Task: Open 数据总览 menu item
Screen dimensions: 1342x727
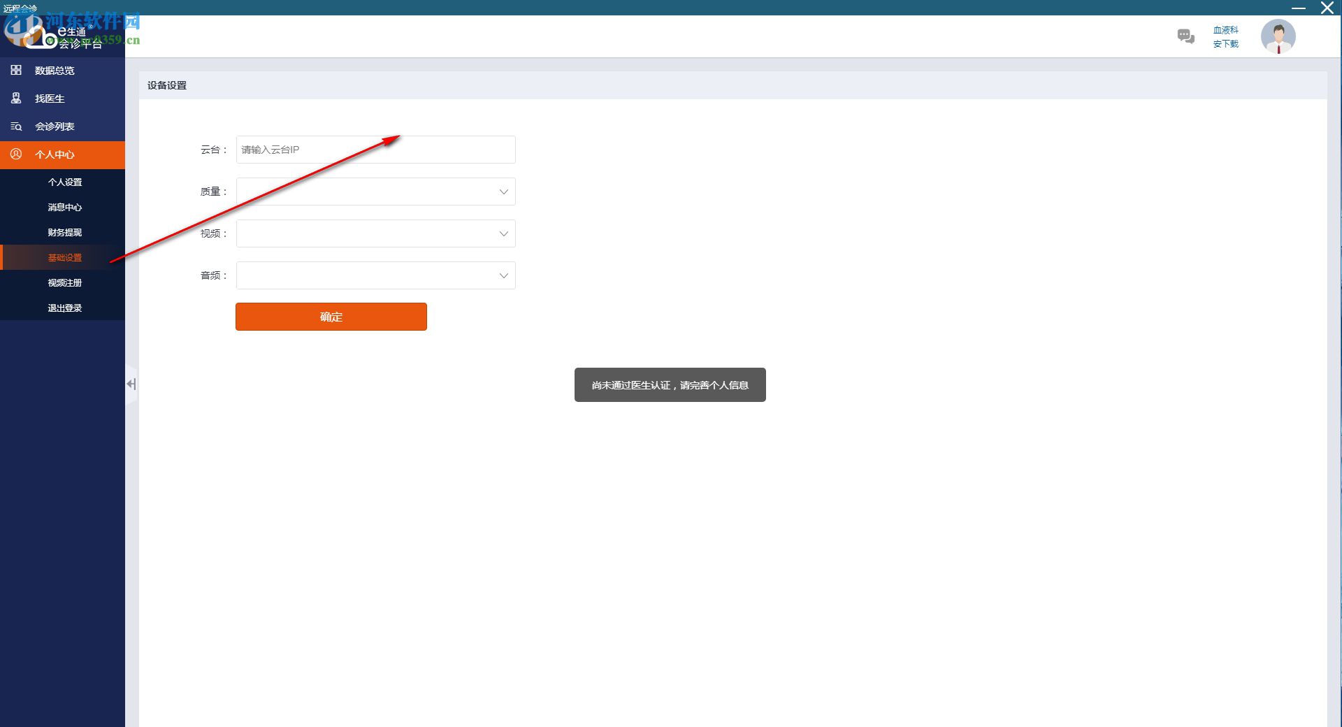Action: (x=62, y=71)
